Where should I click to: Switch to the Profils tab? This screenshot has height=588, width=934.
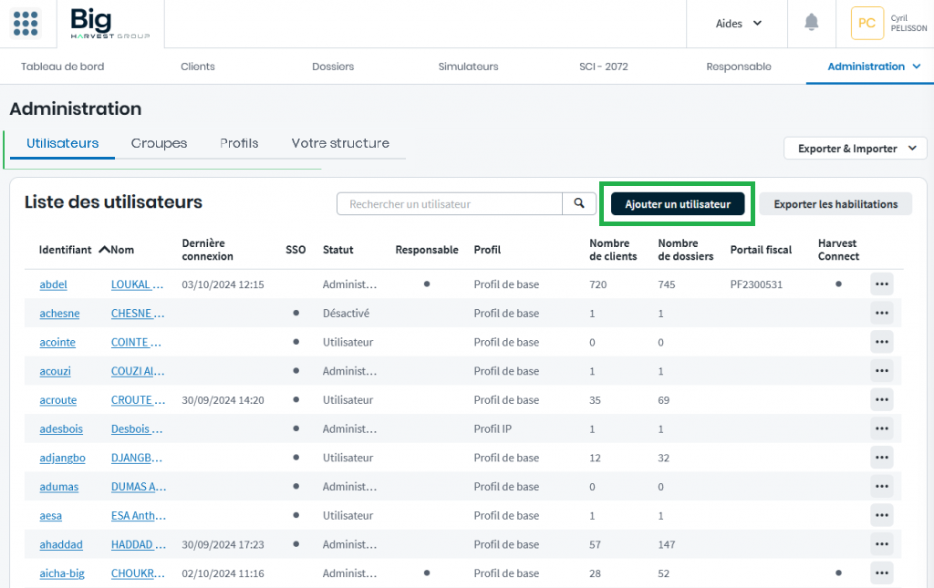click(239, 143)
